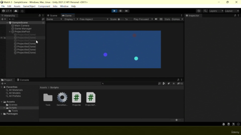The width and height of the screenshot is (241, 135).
Task: Open the Gizmos dropdown arrow
Action: pyautogui.click(x=182, y=19)
